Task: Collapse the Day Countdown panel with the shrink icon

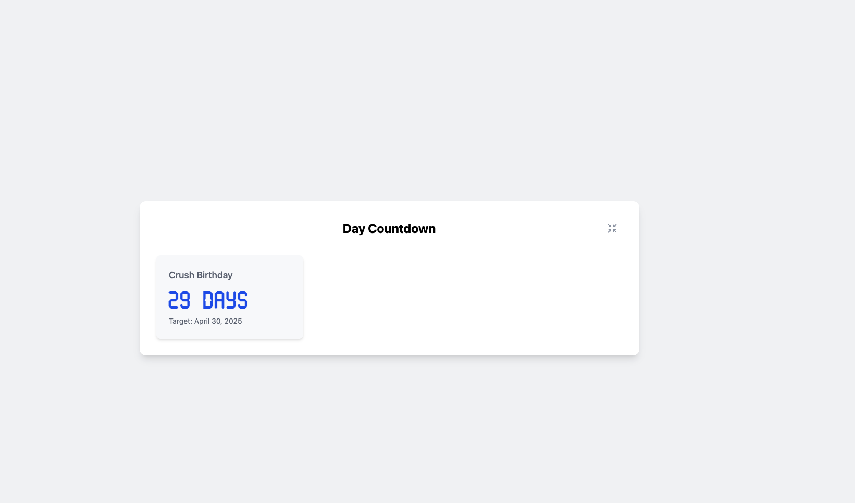Action: click(x=612, y=228)
